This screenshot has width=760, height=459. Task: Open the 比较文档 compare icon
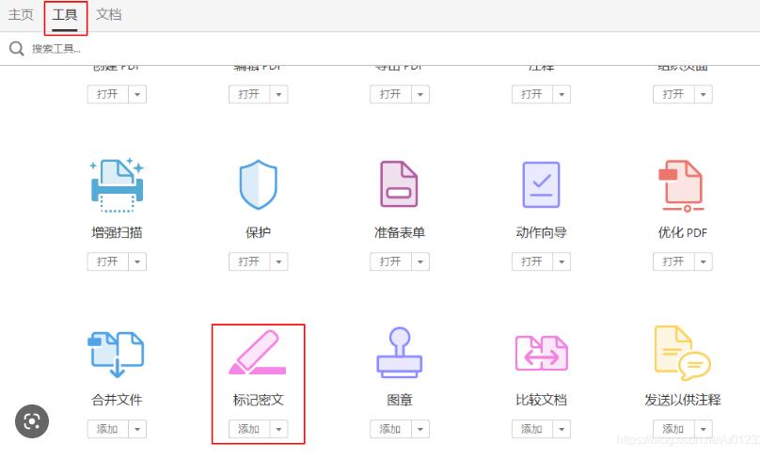click(541, 353)
